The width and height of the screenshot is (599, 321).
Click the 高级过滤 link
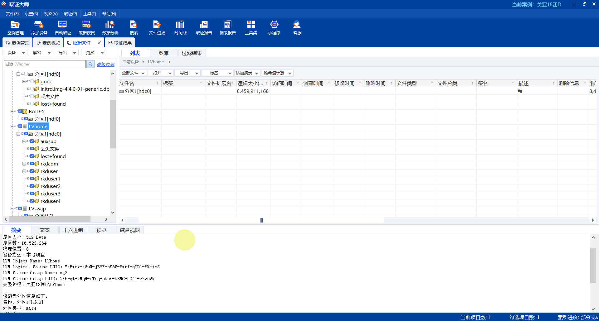[106, 65]
